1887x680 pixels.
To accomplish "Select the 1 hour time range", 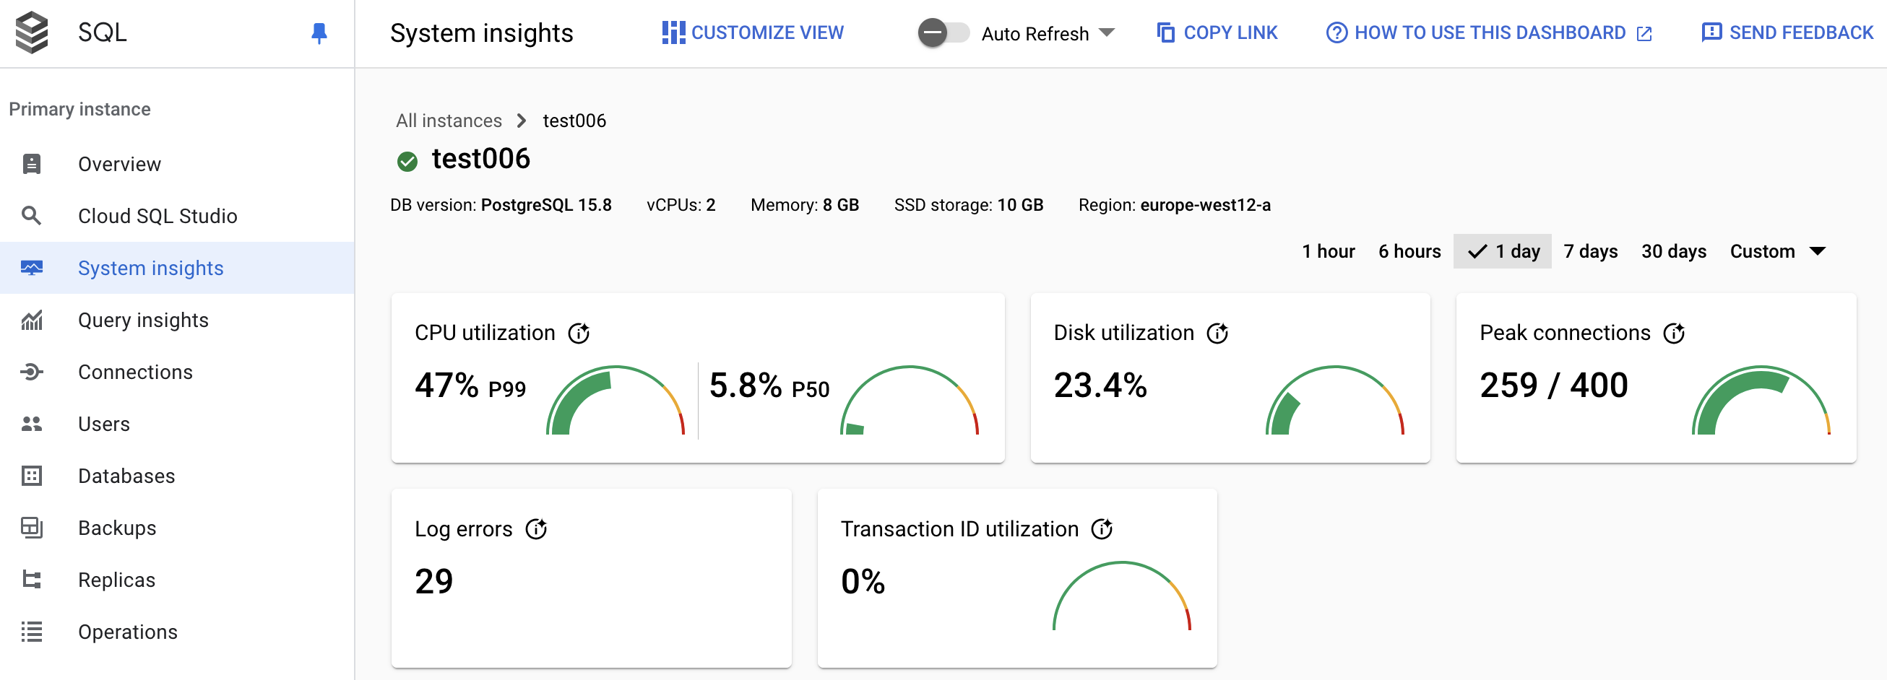I will (1328, 251).
